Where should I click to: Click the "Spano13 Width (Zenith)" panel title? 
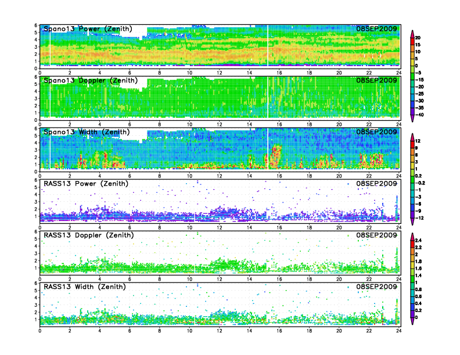click(87, 132)
